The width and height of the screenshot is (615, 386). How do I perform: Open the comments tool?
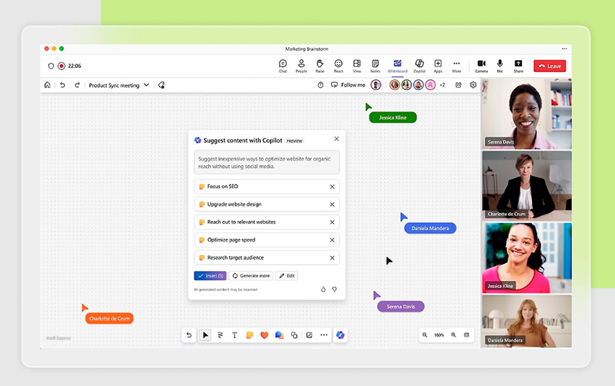(x=280, y=335)
